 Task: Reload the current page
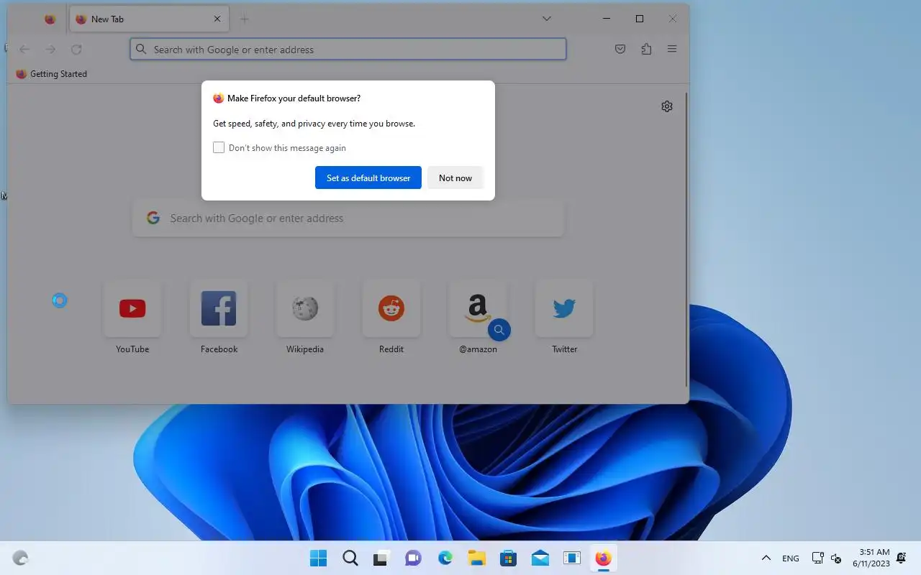click(x=76, y=49)
